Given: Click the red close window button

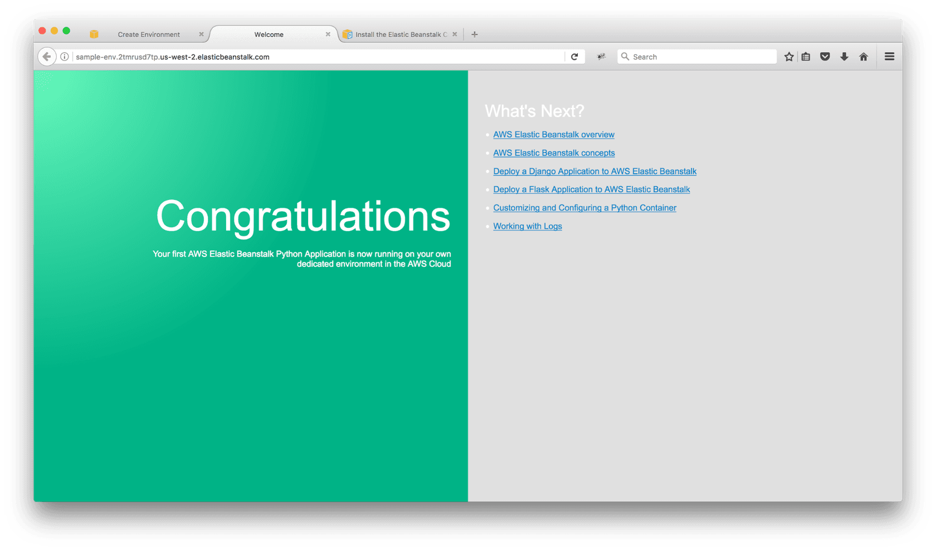Looking at the screenshot, I should (x=42, y=31).
